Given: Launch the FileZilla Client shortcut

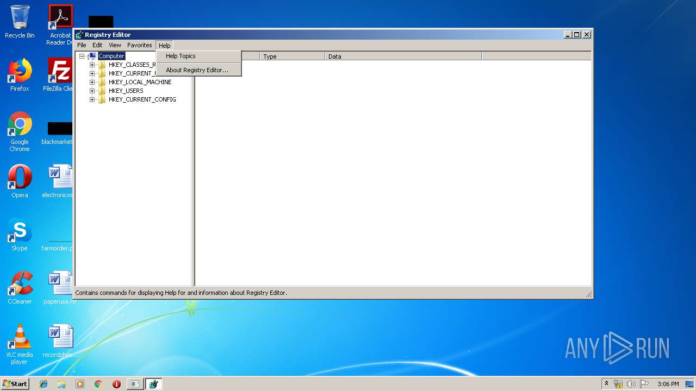Looking at the screenshot, I should coord(59,75).
